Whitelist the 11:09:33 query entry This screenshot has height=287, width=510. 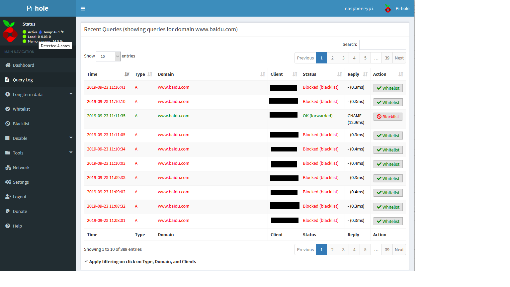388,178
